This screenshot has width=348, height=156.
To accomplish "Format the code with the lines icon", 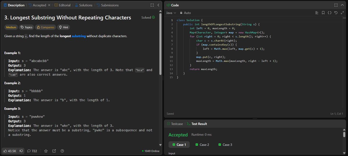I will [317, 13].
